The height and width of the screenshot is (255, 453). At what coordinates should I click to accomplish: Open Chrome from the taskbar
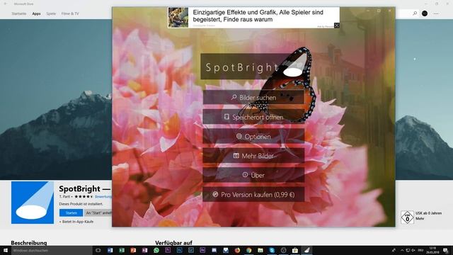coord(248,250)
